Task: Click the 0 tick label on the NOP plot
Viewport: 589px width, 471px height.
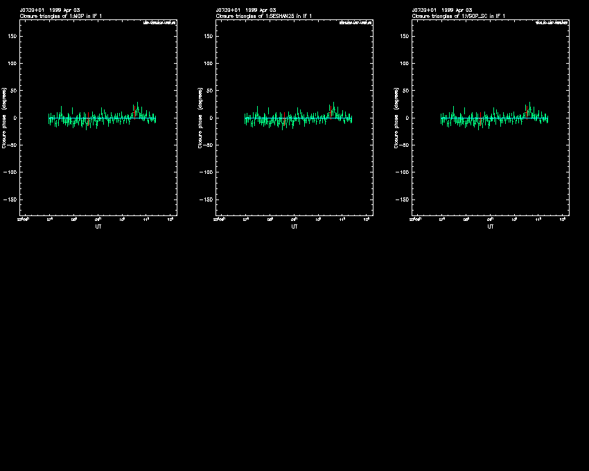Action: click(16, 118)
